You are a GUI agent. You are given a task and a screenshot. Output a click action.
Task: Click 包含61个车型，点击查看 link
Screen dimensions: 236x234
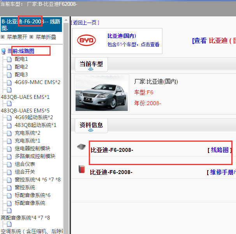click(x=133, y=44)
